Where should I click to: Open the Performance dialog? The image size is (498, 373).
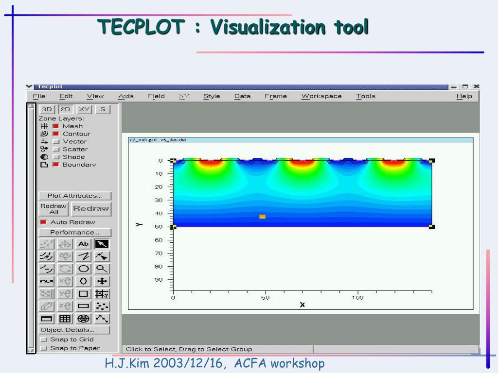[x=75, y=233]
